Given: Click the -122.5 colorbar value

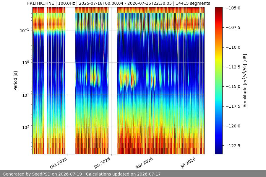Looking at the screenshot, I should [233, 146].
